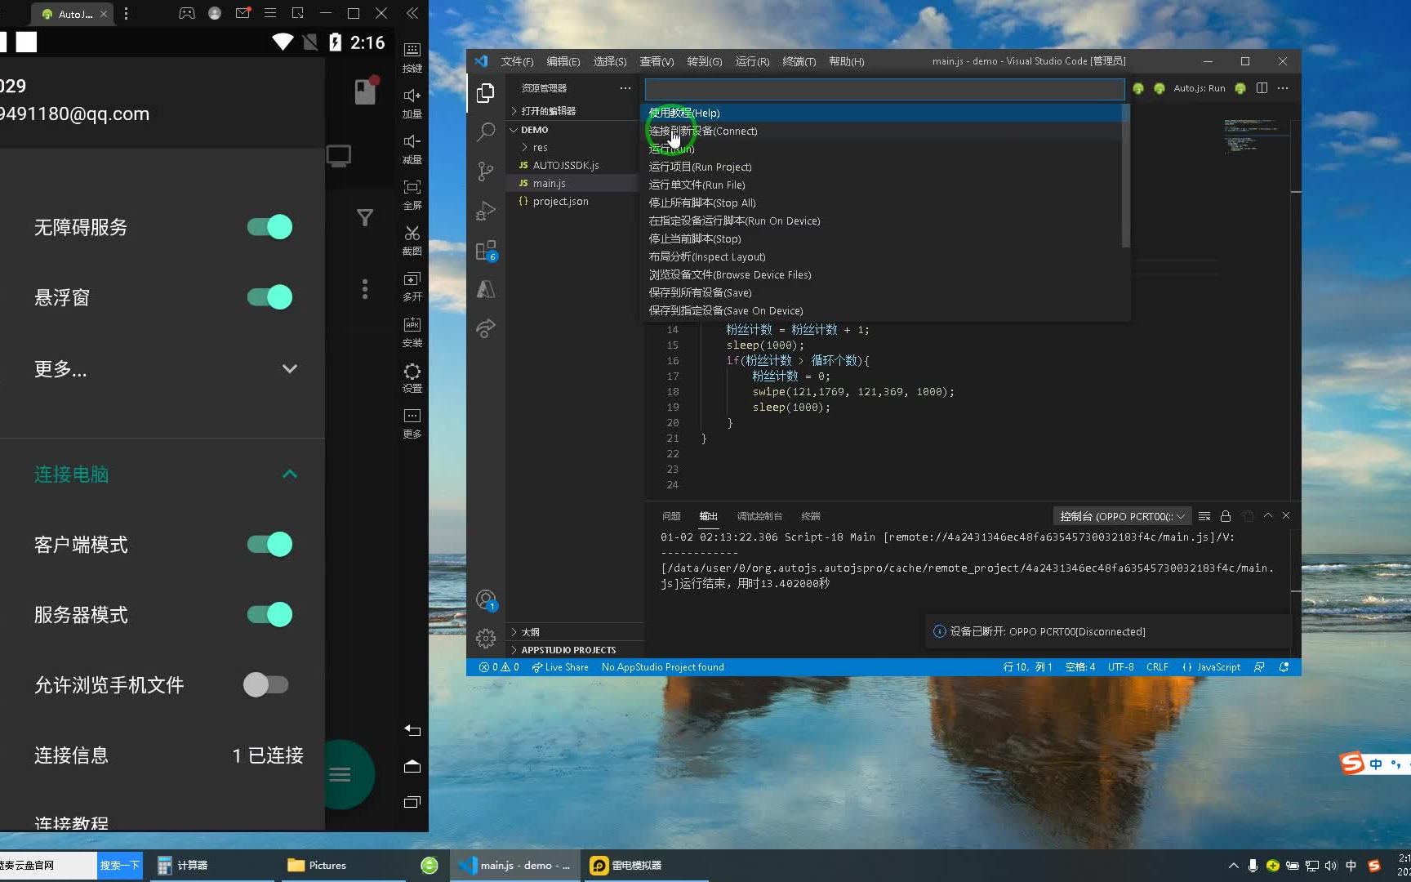Open editor more actions ellipsis
Image resolution: width=1411 pixels, height=882 pixels.
pos(1283,88)
